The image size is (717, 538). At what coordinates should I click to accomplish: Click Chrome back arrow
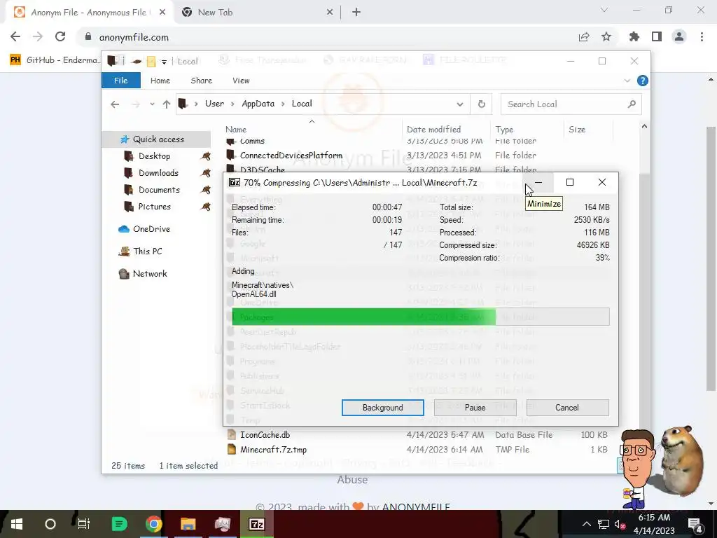click(x=15, y=36)
